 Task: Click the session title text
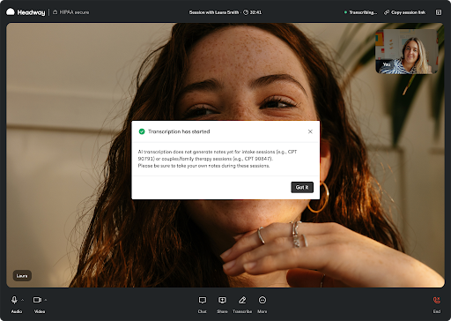pyautogui.click(x=214, y=12)
